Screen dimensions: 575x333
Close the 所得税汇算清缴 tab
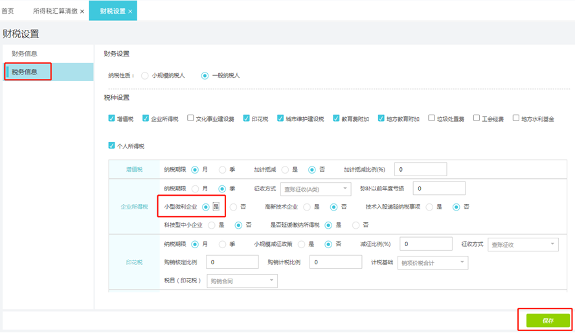pos(82,12)
